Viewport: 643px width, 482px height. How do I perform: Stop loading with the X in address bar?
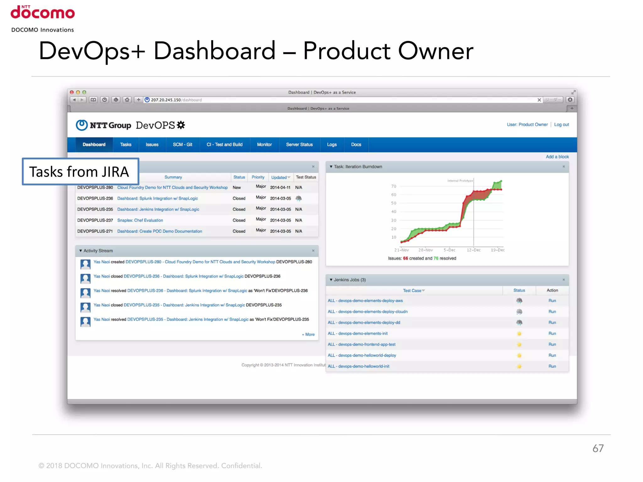point(539,100)
